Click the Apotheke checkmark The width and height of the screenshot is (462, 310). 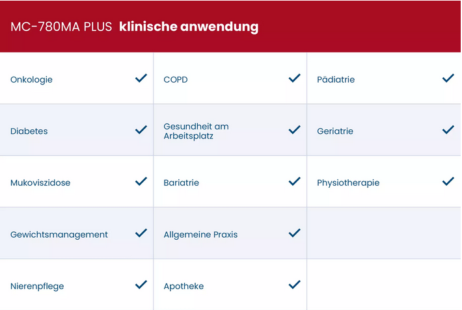[x=294, y=285]
